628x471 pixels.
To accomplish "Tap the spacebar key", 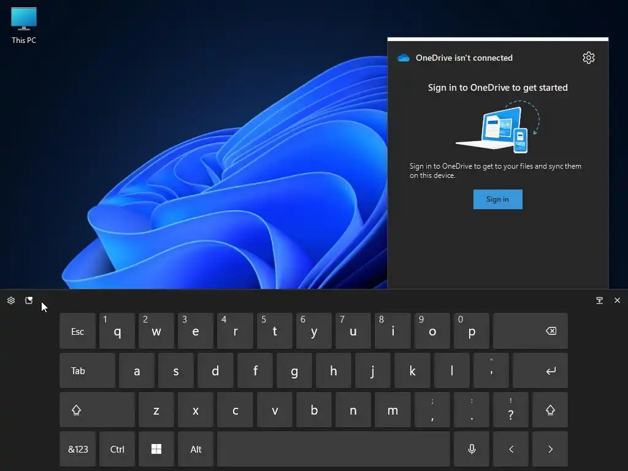I will pyautogui.click(x=334, y=449).
